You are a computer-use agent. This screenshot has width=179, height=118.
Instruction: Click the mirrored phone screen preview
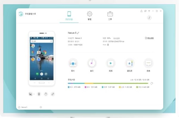pyautogui.click(x=42, y=58)
